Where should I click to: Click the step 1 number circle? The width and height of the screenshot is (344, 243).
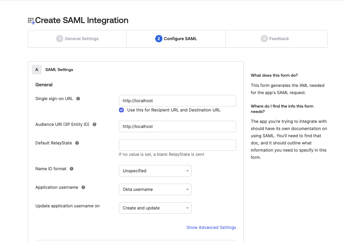[x=59, y=39]
